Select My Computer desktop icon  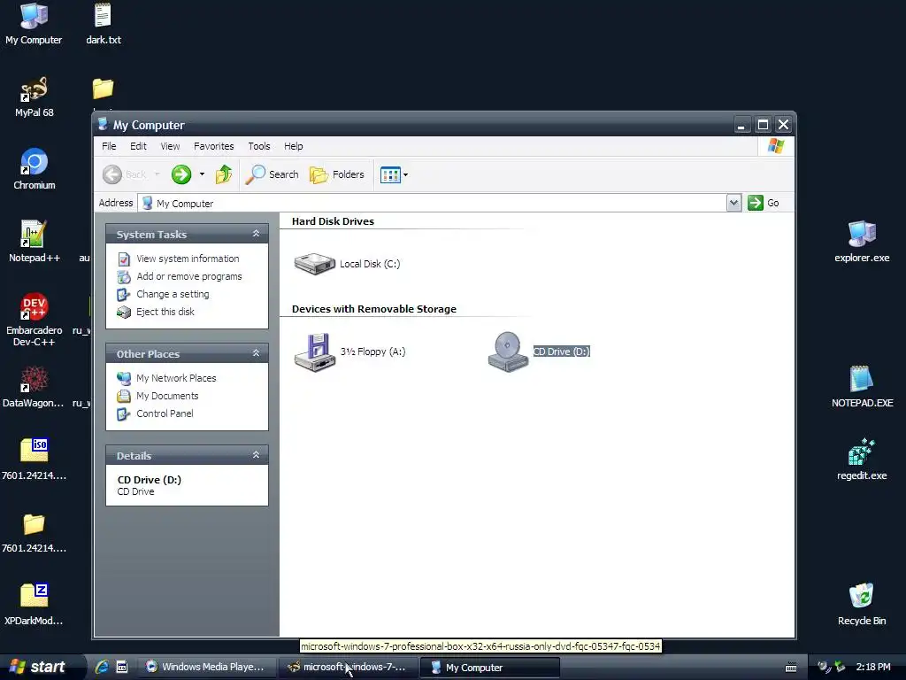[34, 24]
